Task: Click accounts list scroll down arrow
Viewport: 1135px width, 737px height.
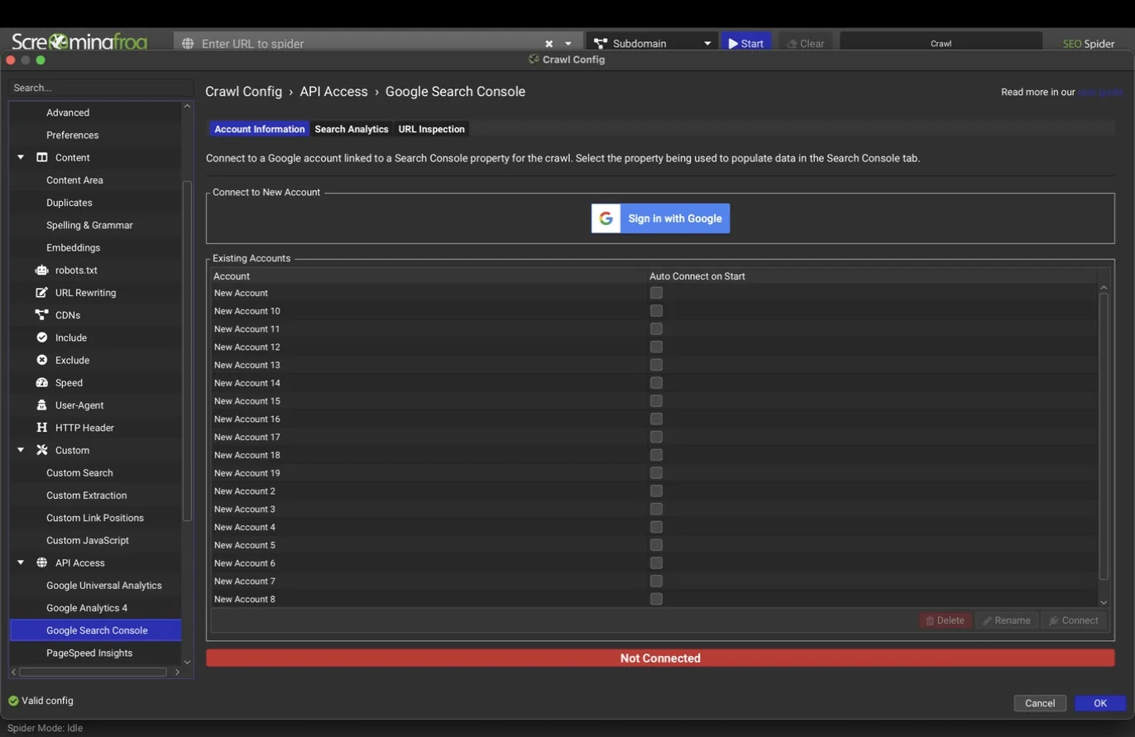Action: pyautogui.click(x=1104, y=603)
